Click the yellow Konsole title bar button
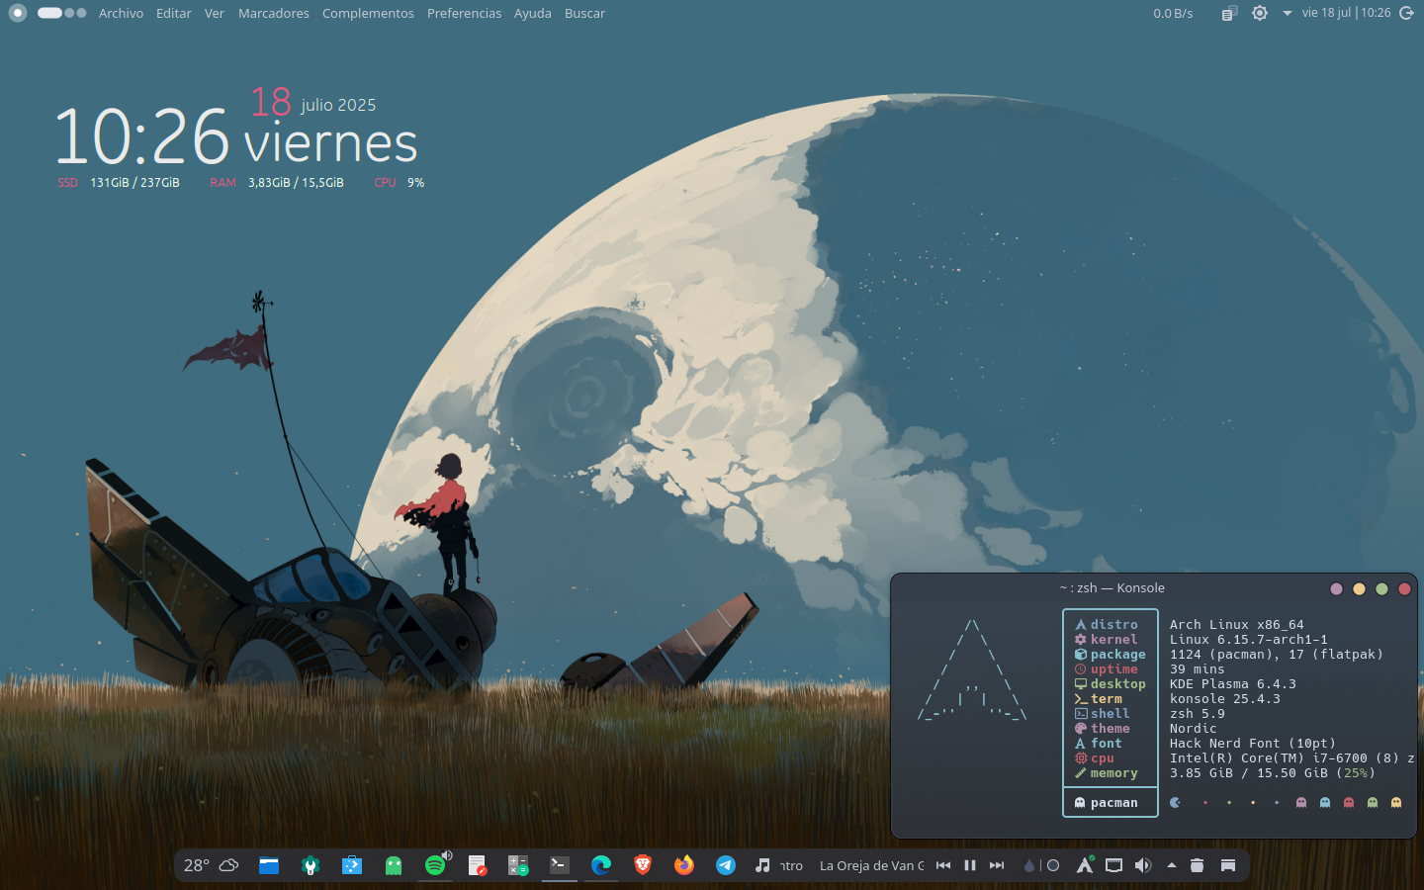The width and height of the screenshot is (1424, 890). [x=1359, y=588]
